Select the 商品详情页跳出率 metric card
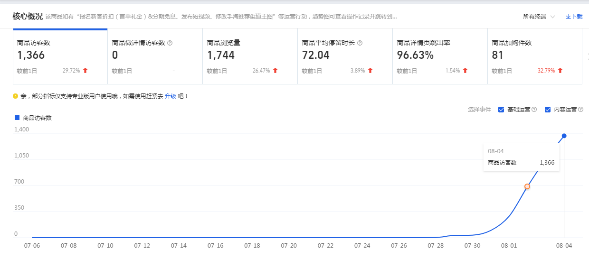The width and height of the screenshot is (589, 259). [x=440, y=56]
